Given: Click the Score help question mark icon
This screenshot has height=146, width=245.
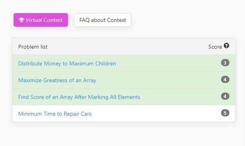Looking at the screenshot, I should [x=226, y=45].
